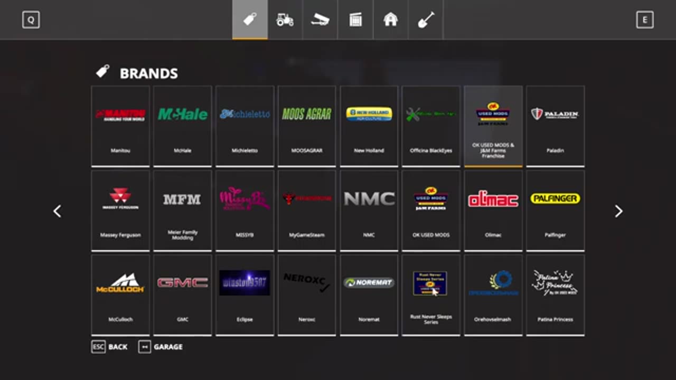The image size is (676, 380).
Task: Open the implements tools tab
Action: tap(320, 20)
